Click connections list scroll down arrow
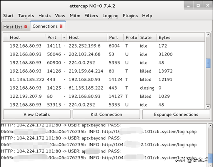213x167 pixels. click(x=208, y=106)
